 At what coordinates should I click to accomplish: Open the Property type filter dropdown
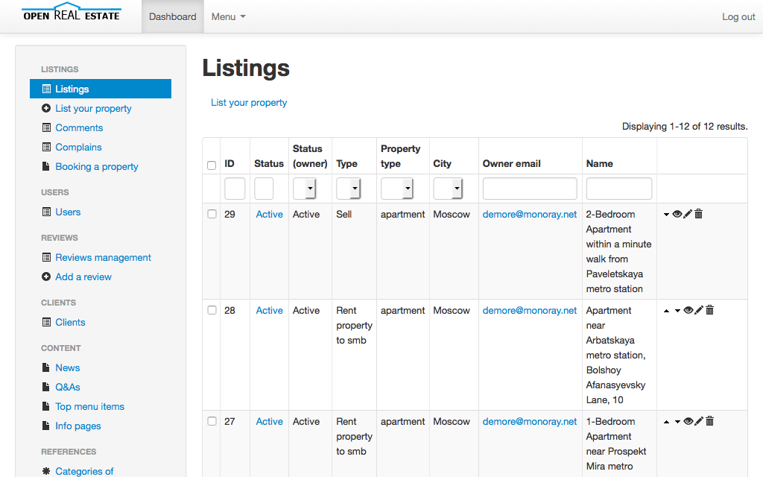396,189
